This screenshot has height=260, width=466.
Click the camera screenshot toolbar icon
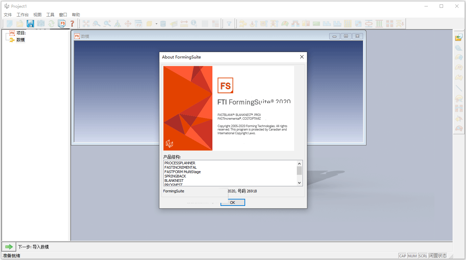click(41, 23)
